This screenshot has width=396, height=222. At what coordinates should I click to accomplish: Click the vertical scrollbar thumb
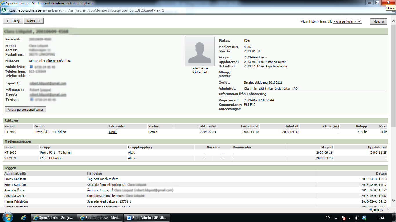[x=393, y=75]
